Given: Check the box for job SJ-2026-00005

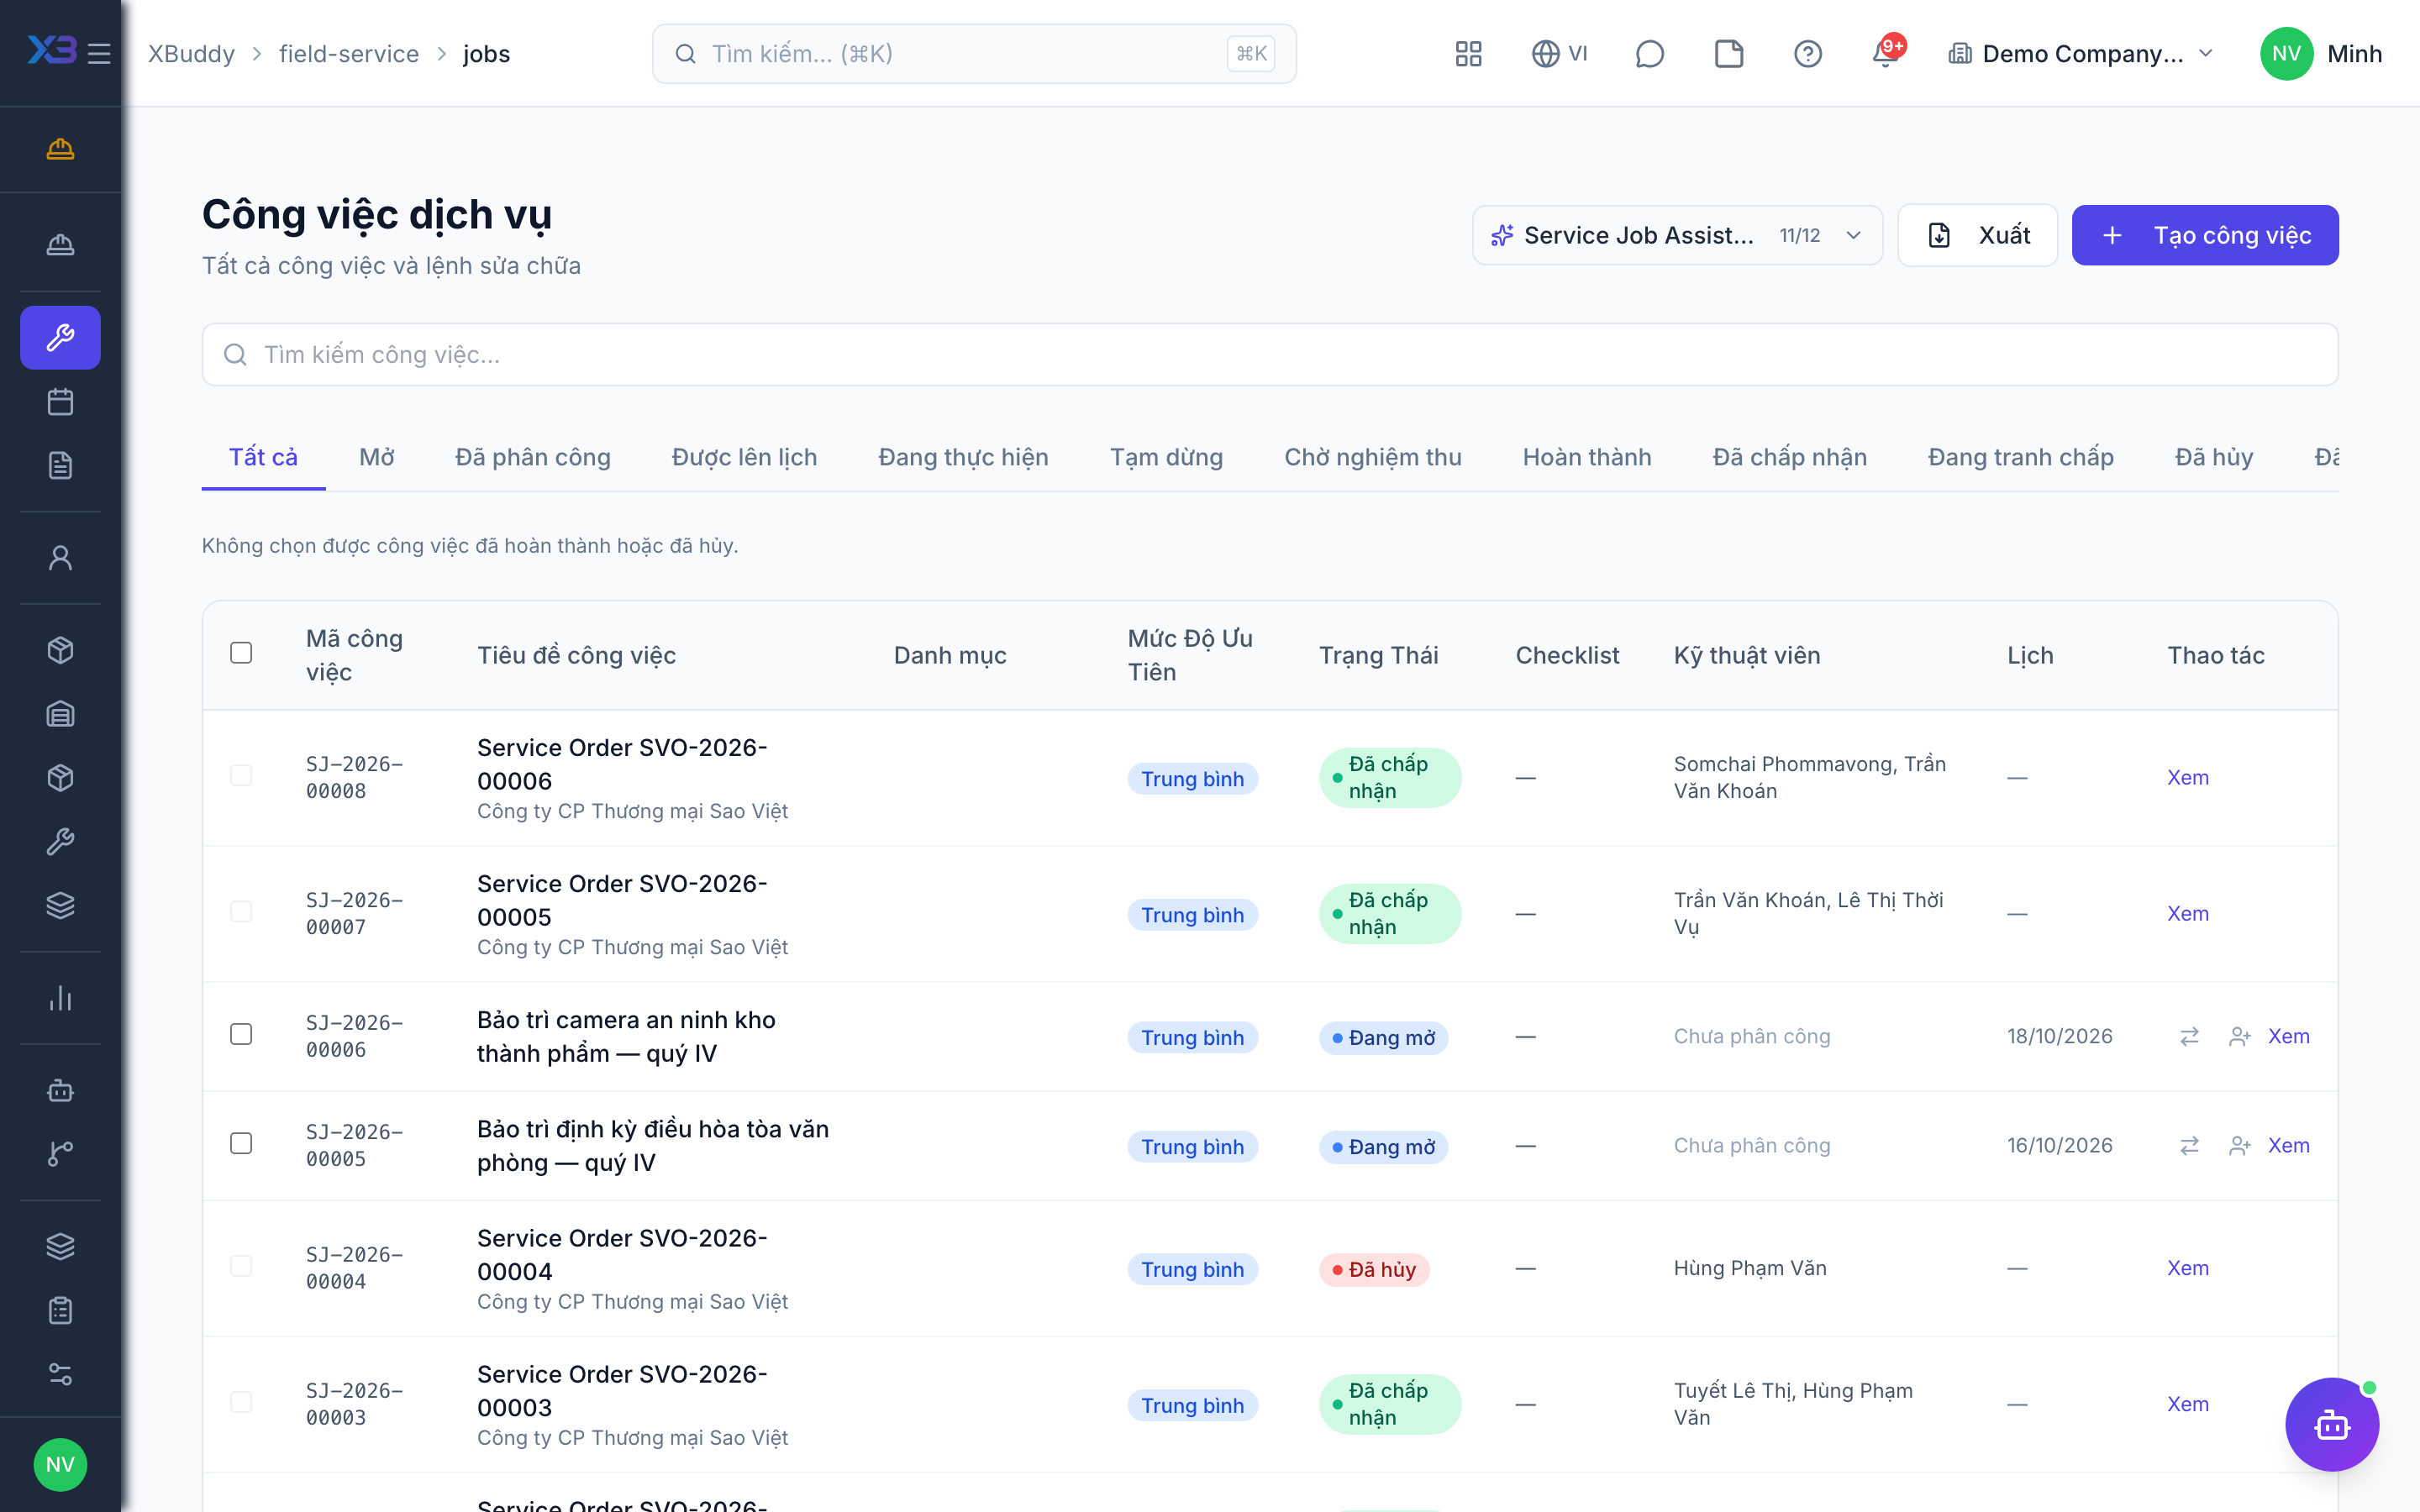Looking at the screenshot, I should click(x=241, y=1143).
